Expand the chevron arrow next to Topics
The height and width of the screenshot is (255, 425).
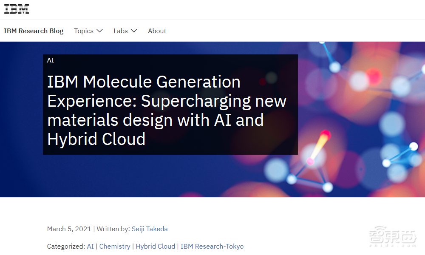click(100, 31)
